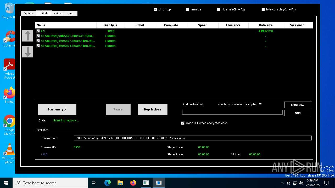
Task: Open the Notice tab
Action: 58,13
